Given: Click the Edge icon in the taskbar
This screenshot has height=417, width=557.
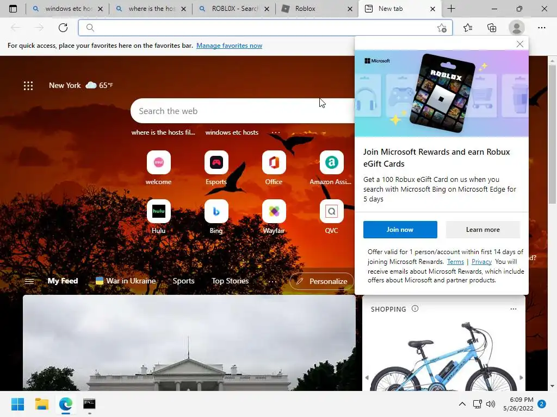Looking at the screenshot, I should [66, 404].
